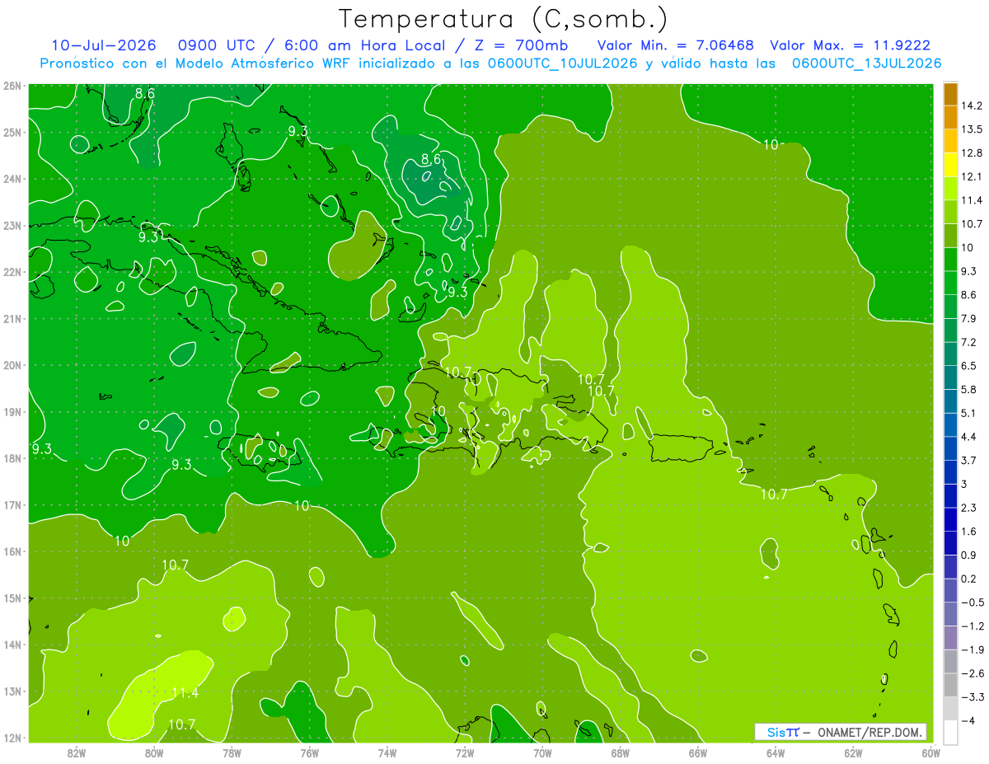The width and height of the screenshot is (989, 764).
Task: Click the "7.2" colorbar label
Action: [970, 342]
